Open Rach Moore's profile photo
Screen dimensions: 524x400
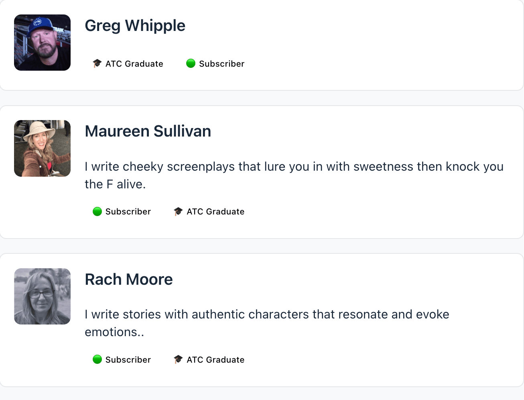(x=42, y=296)
